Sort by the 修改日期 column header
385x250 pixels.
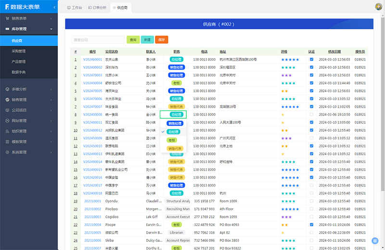pyautogui.click(x=334, y=52)
